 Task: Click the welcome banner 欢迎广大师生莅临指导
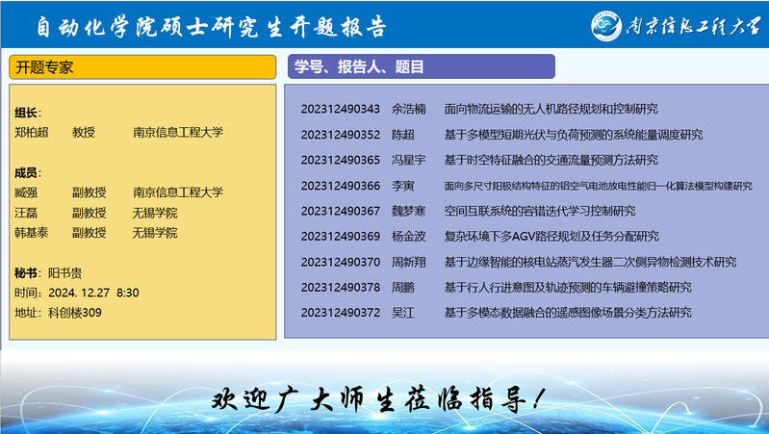click(384, 396)
